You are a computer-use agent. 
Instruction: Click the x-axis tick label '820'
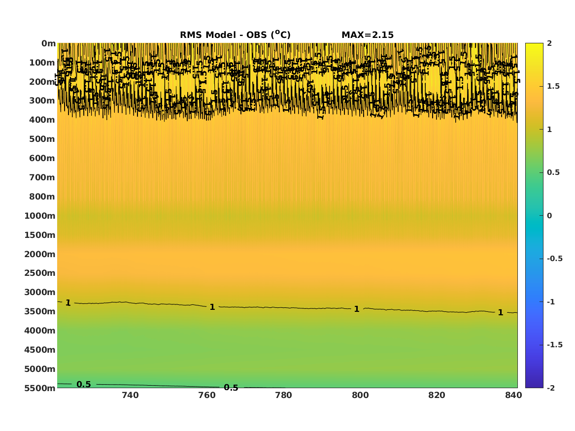point(437,395)
